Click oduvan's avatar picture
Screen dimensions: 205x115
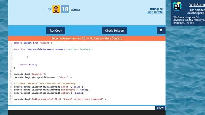coord(56,9)
